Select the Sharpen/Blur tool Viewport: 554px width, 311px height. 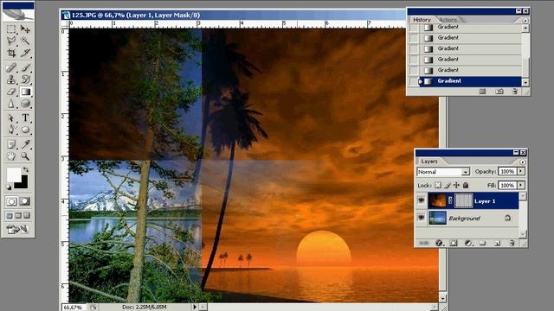click(11, 104)
